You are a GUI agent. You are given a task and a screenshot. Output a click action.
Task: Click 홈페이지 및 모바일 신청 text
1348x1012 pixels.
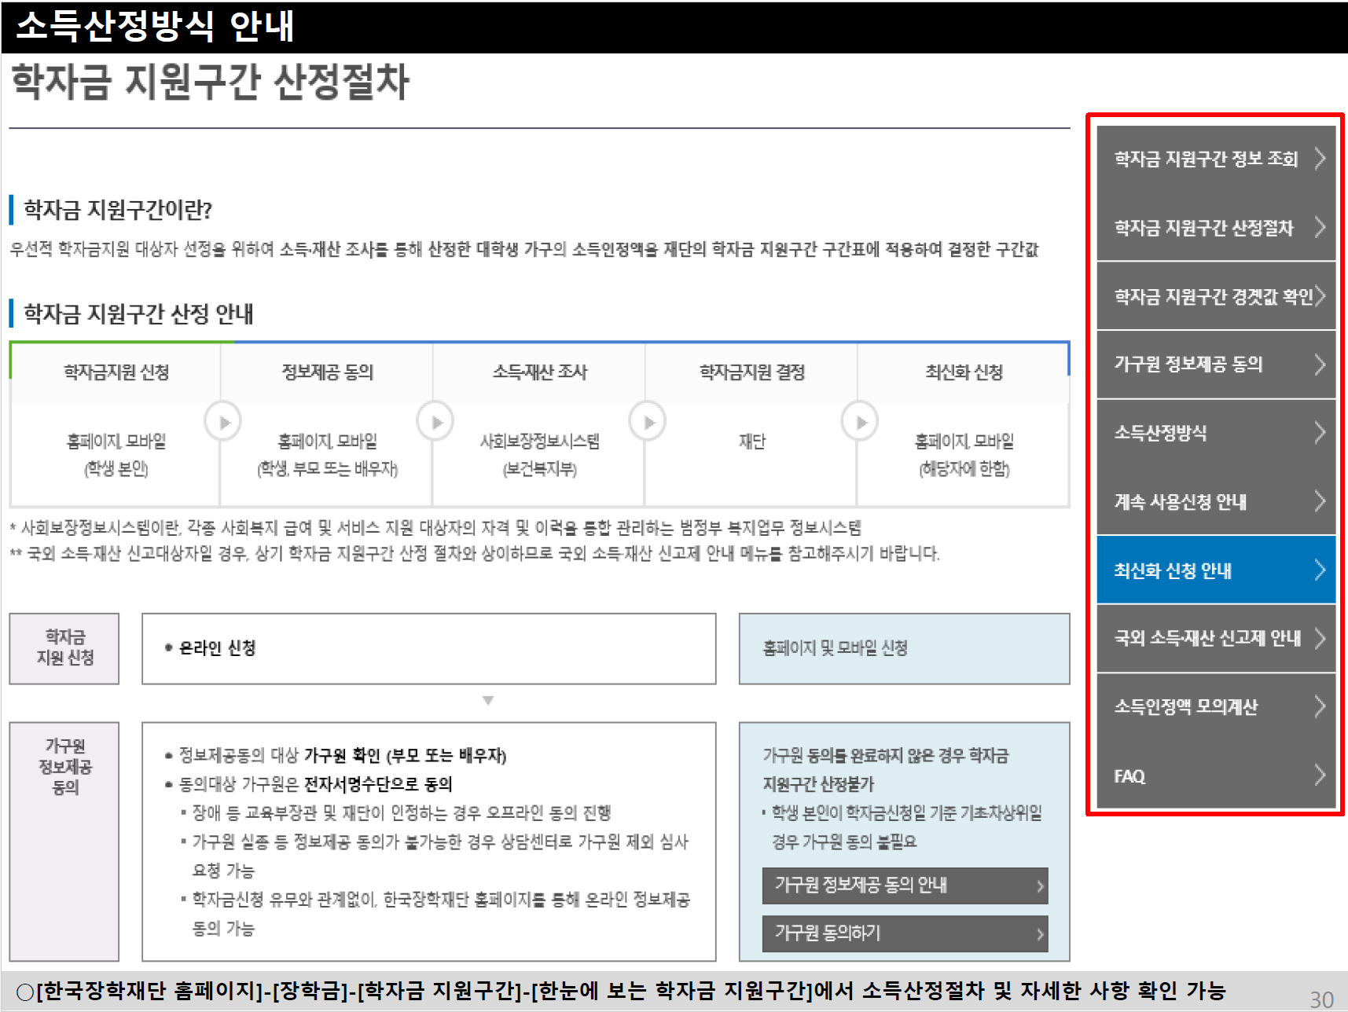pos(836,648)
